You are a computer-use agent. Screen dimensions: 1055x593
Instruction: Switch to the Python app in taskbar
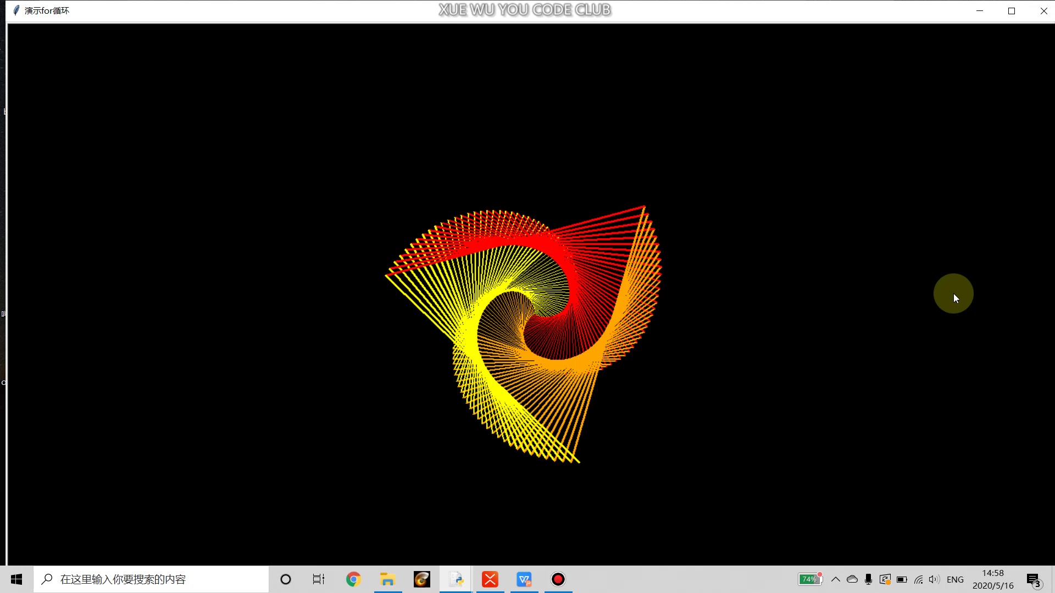pos(456,579)
